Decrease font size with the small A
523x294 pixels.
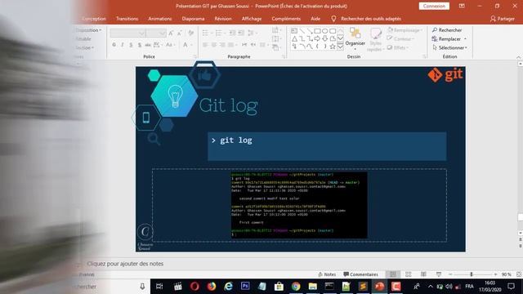pyautogui.click(x=180, y=33)
